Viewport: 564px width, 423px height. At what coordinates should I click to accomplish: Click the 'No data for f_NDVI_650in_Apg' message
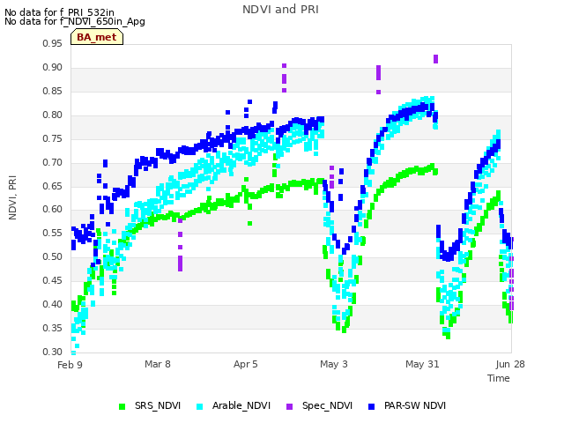75,21
